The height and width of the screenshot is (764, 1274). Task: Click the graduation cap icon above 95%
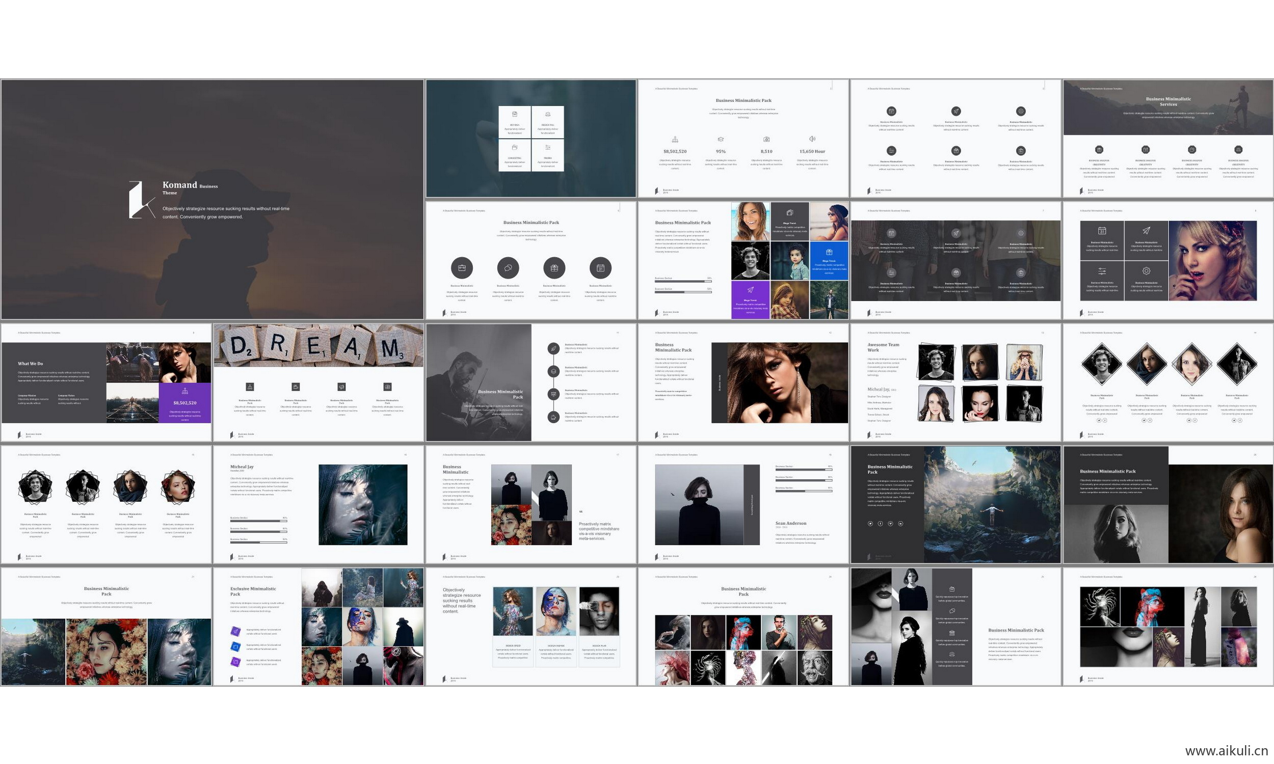721,140
